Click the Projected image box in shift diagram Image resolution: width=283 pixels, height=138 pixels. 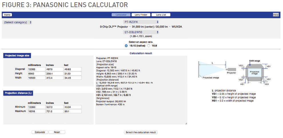tap(254, 73)
